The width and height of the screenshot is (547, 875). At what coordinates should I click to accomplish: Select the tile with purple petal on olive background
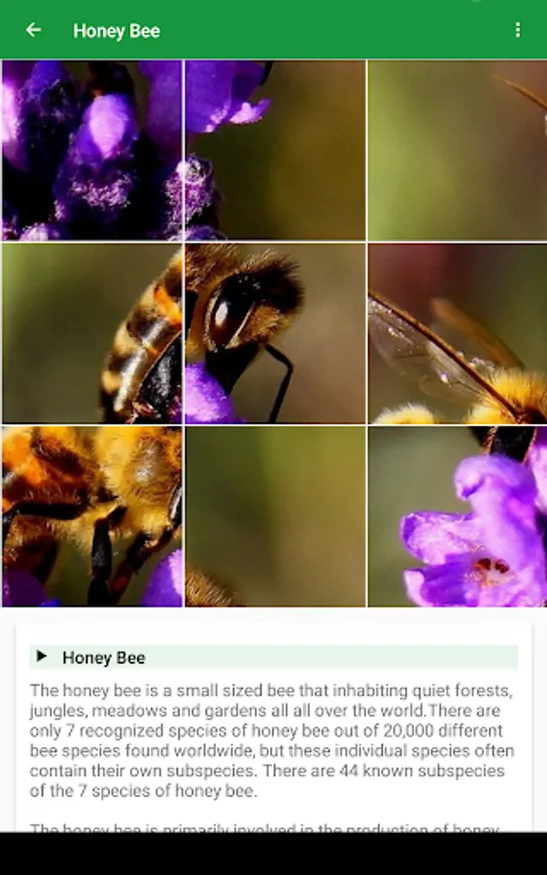tap(276, 150)
